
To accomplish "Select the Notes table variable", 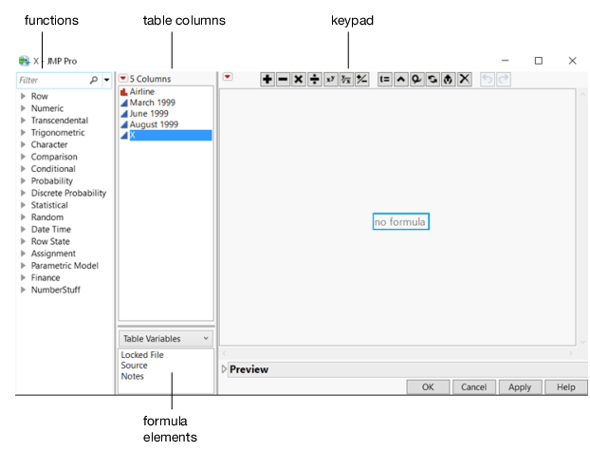I will (133, 376).
